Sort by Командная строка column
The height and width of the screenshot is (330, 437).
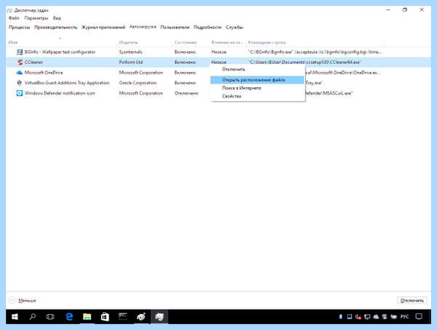(x=315, y=42)
